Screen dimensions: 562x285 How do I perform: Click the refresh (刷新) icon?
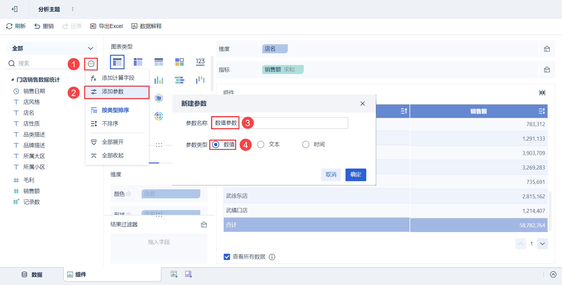coord(9,26)
